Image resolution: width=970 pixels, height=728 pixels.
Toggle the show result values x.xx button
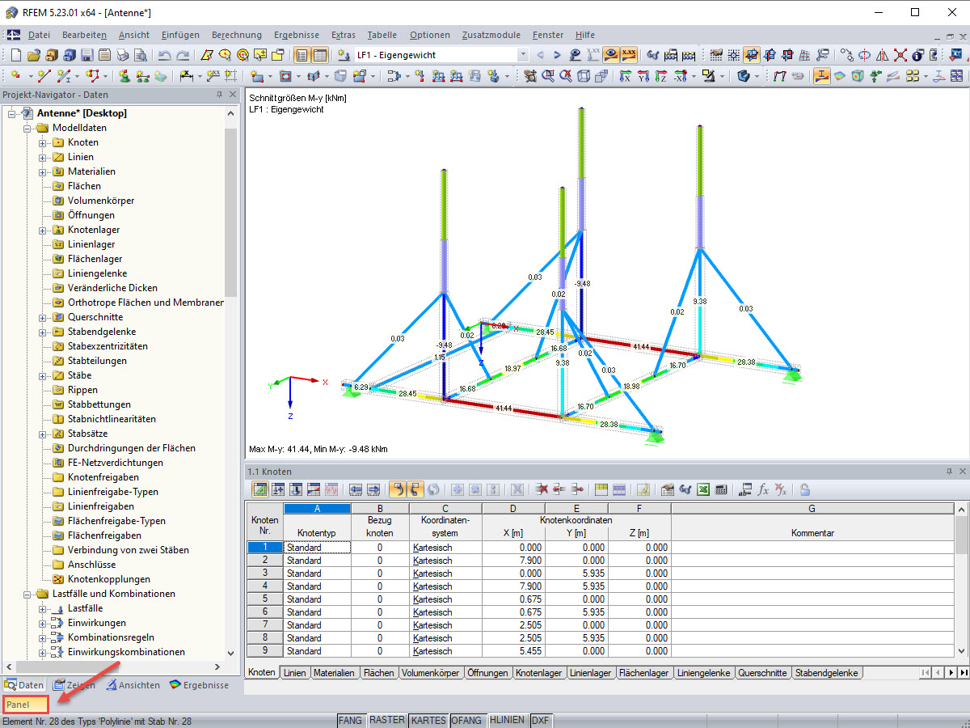point(629,55)
